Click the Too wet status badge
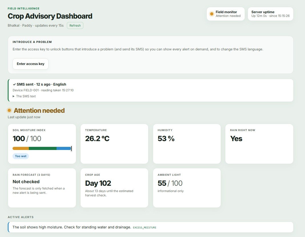Screen dimensions: 305x237 pyautogui.click(x=21, y=156)
